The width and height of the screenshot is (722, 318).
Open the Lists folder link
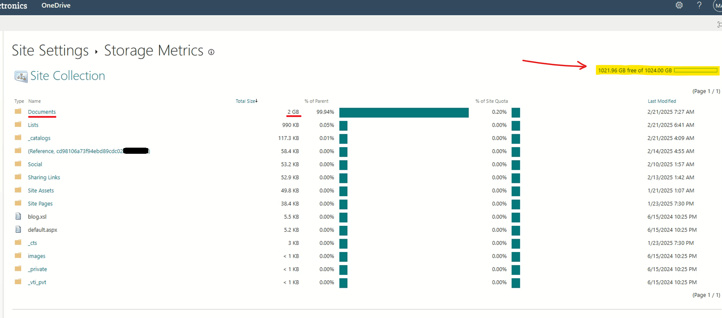pos(33,125)
